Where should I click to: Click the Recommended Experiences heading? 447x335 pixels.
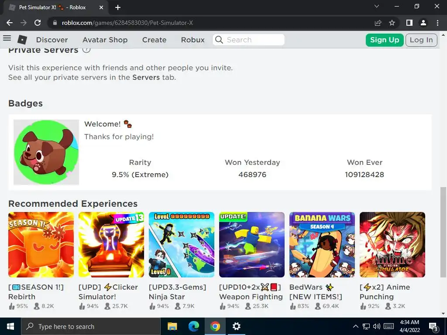pos(73,204)
